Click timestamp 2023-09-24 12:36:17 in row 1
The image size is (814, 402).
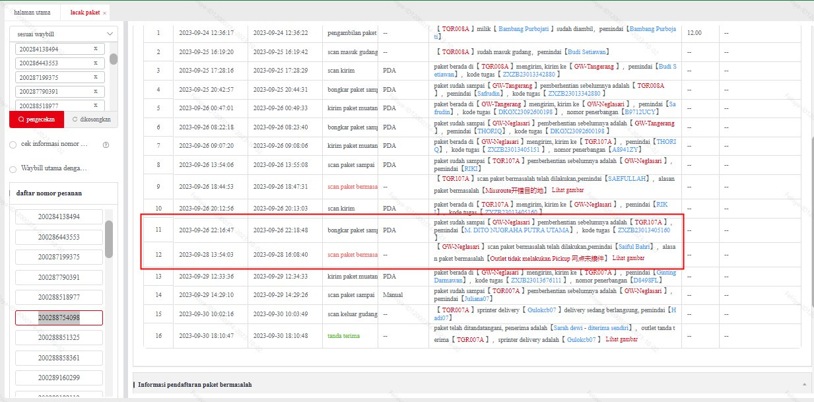(x=206, y=32)
